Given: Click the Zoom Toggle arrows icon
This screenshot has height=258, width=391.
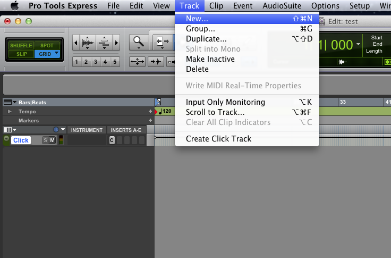Looking at the screenshot, I should pyautogui.click(x=137, y=62).
